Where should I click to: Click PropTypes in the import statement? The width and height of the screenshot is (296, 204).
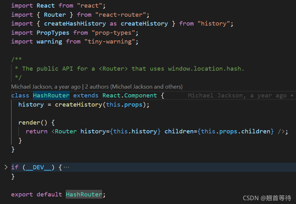pos(53,33)
